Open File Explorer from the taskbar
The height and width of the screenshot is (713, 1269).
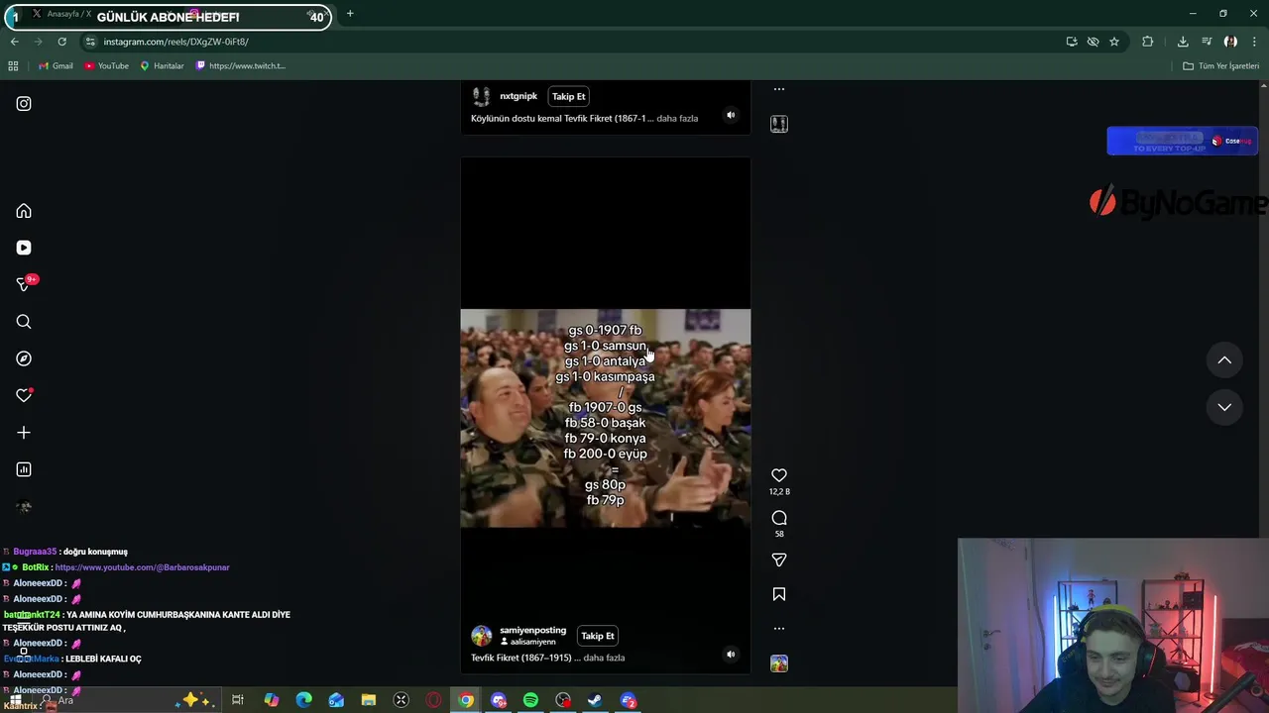368,701
